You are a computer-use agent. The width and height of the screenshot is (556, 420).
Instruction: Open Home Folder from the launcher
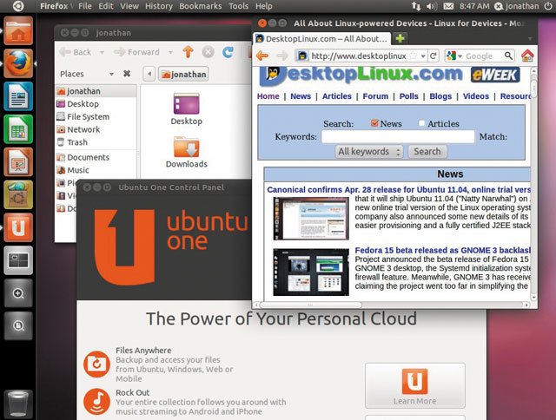pyautogui.click(x=18, y=31)
